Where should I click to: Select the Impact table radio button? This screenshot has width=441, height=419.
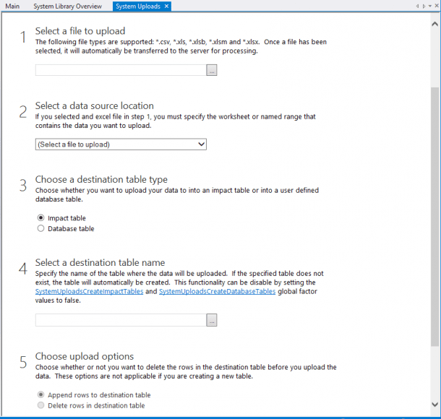[x=40, y=217]
